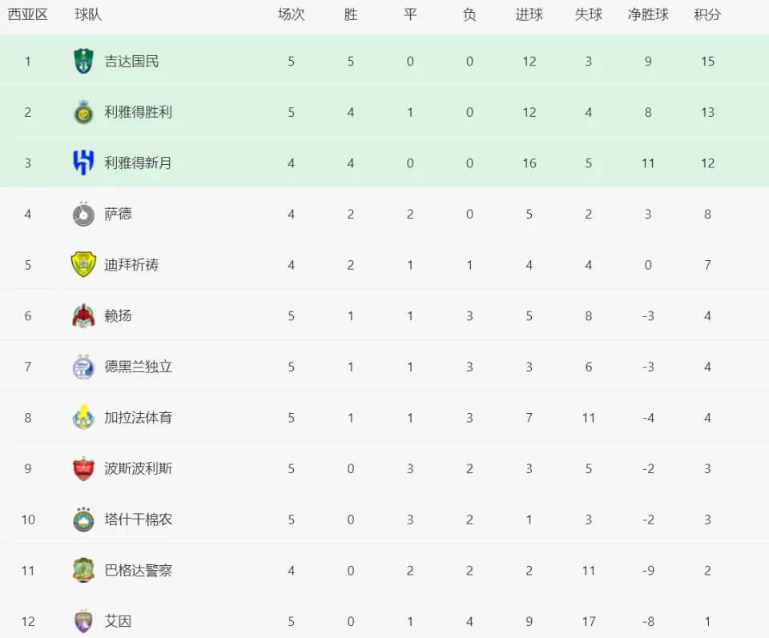Open the 迪拜祈祷 yellow crest
The width and height of the screenshot is (769, 638).
coord(83,265)
